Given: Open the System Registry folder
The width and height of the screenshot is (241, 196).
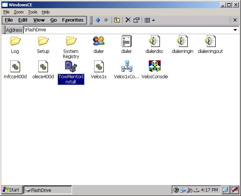Looking at the screenshot, I should click(x=71, y=47).
